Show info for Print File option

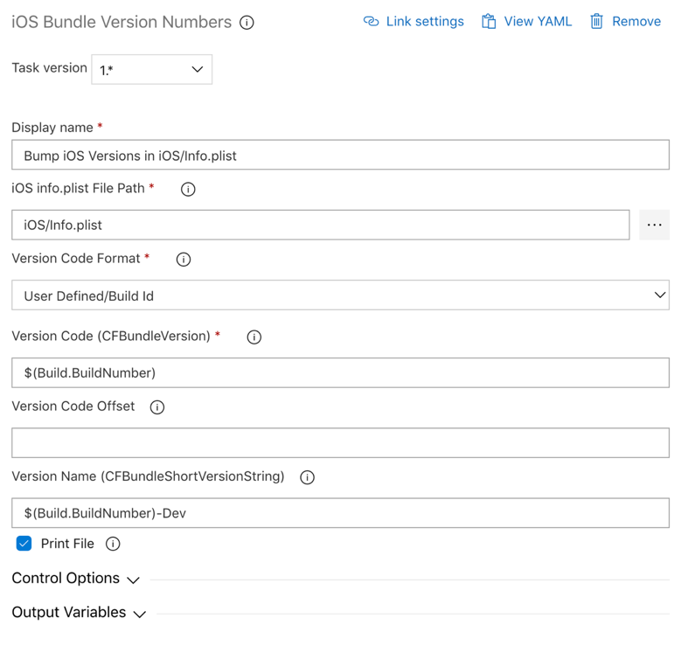(113, 545)
